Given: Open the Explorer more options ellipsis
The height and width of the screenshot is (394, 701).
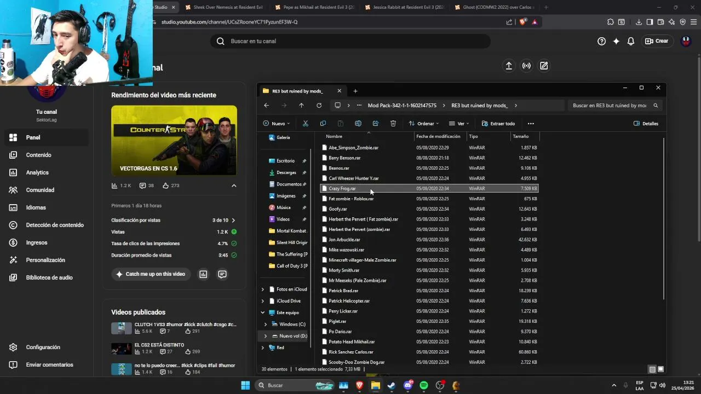Looking at the screenshot, I should [x=531, y=124].
